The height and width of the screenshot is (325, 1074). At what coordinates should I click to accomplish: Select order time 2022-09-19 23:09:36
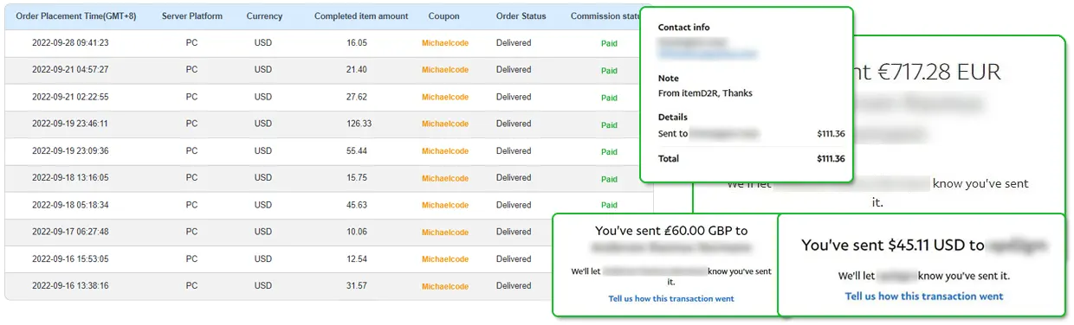(70, 150)
